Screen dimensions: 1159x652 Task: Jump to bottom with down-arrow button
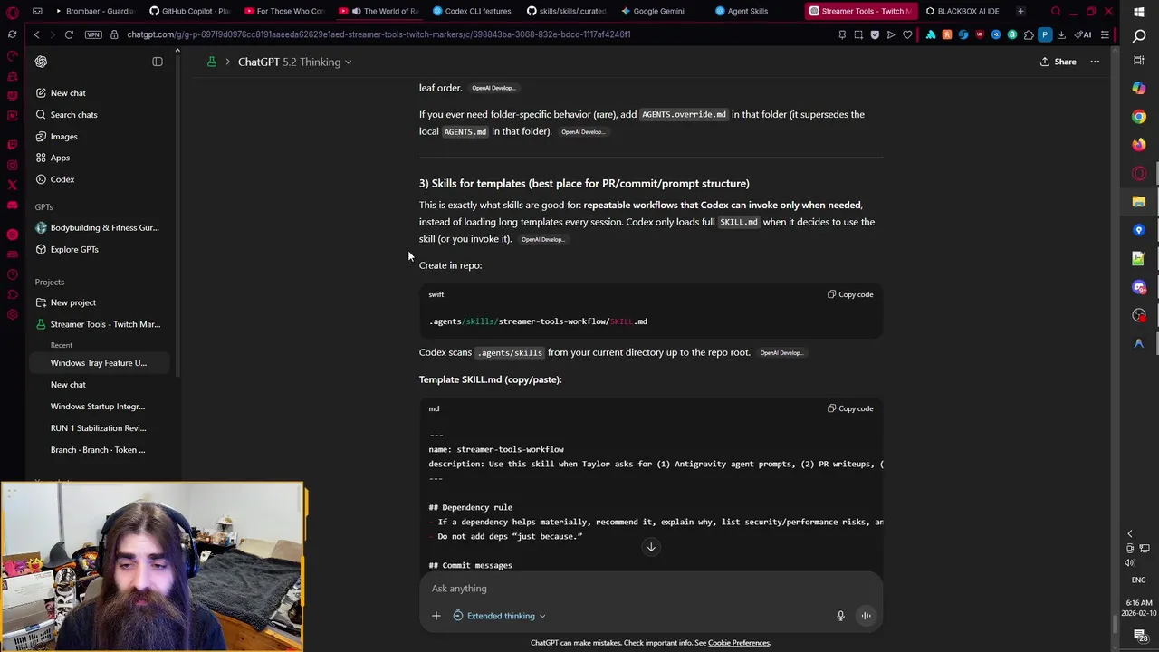651,547
